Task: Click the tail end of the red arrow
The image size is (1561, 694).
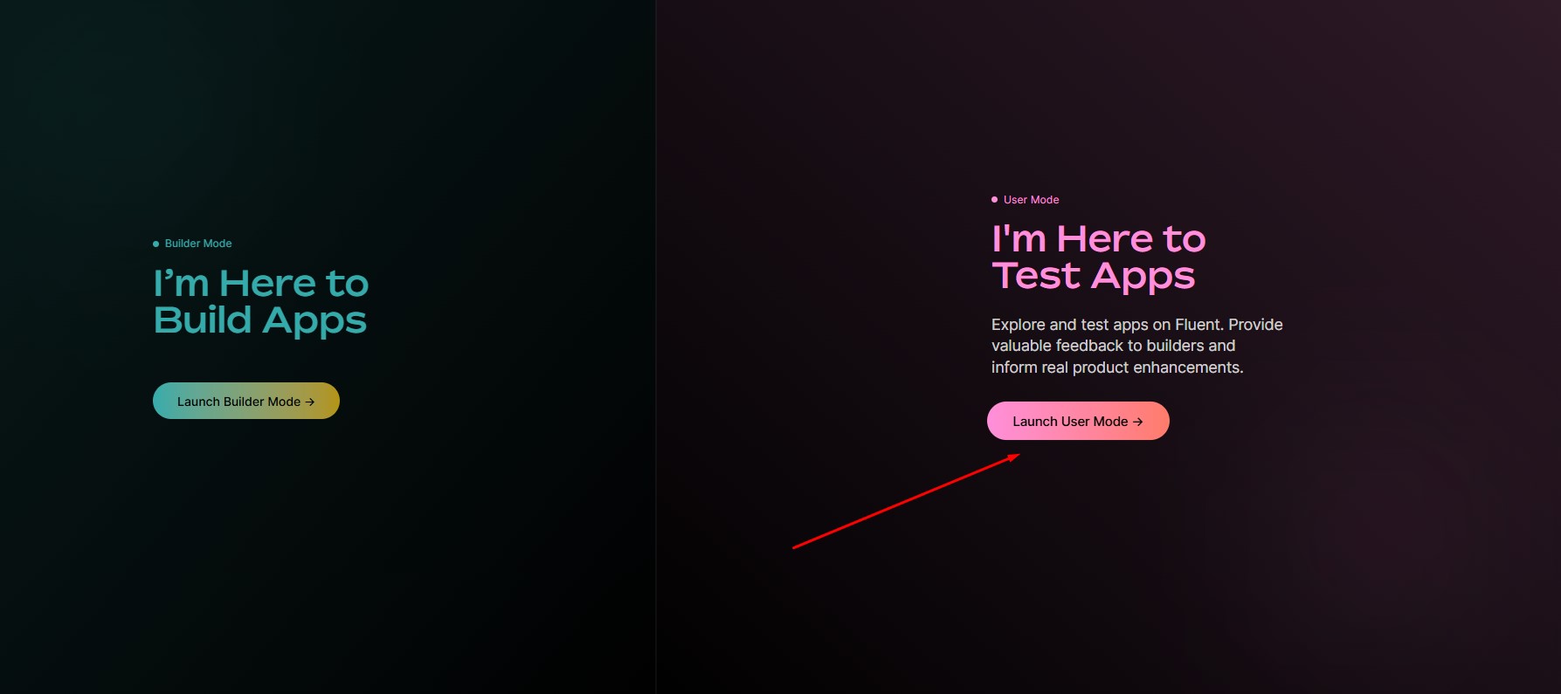Action: (x=794, y=547)
